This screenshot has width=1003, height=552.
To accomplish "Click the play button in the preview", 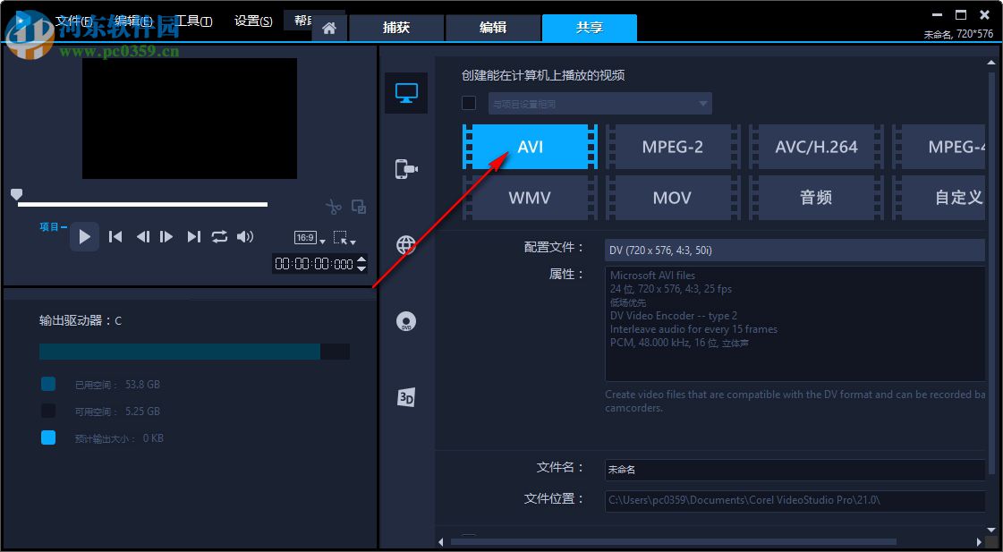I will (84, 236).
